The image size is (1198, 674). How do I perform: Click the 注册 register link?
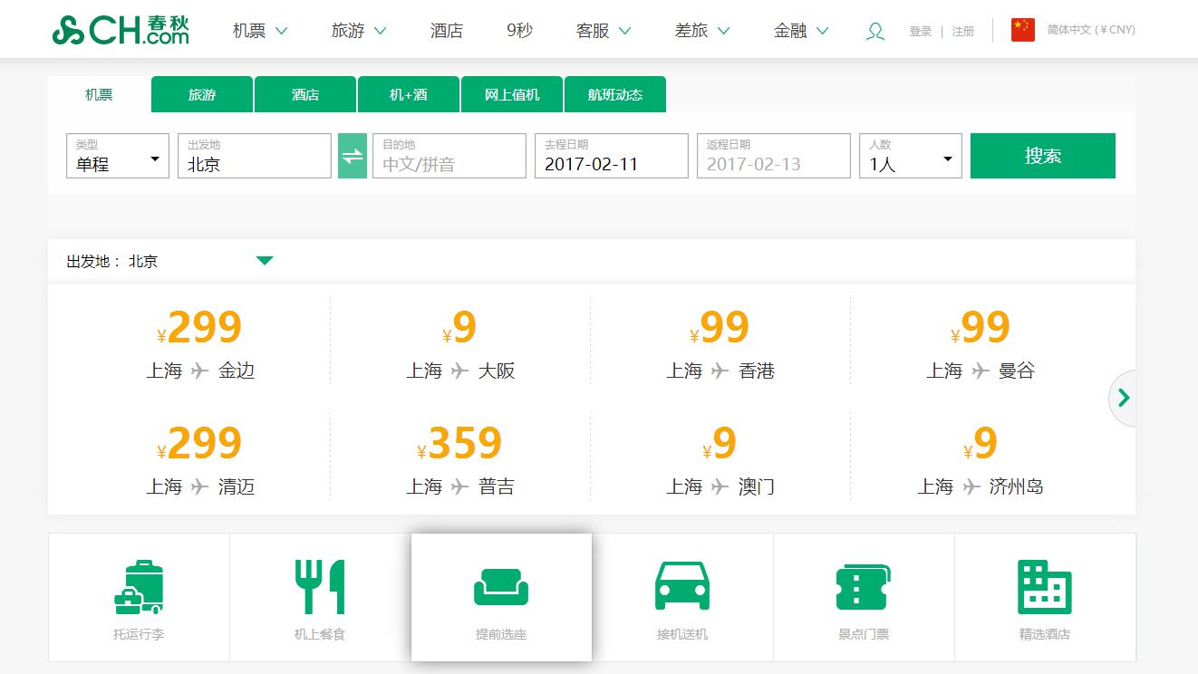click(961, 30)
